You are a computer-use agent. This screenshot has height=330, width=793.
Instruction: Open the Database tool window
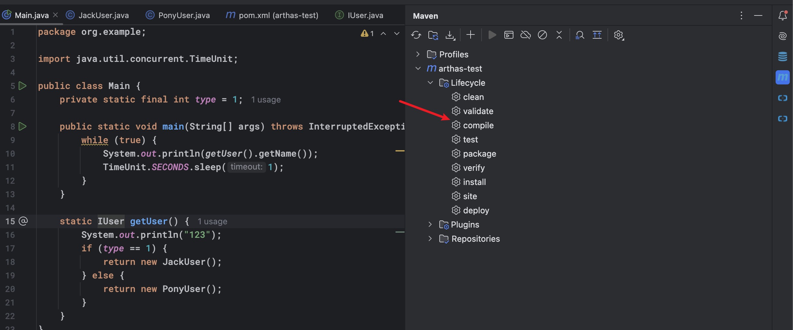pyautogui.click(x=783, y=56)
